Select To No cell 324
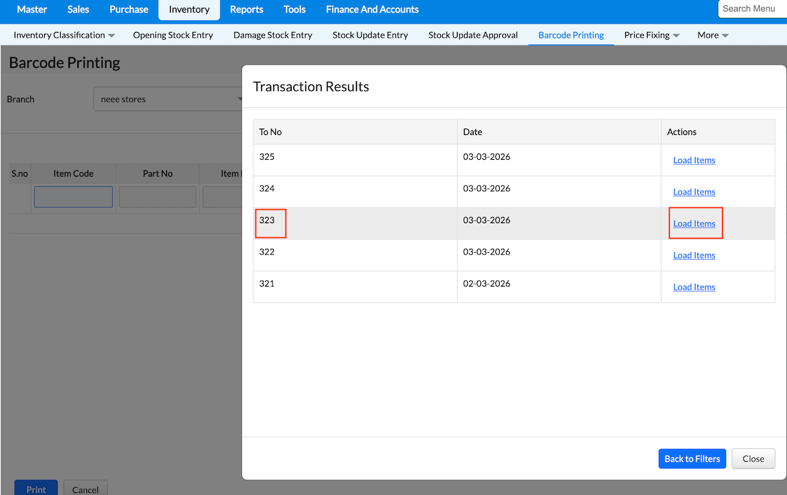 tap(355, 192)
